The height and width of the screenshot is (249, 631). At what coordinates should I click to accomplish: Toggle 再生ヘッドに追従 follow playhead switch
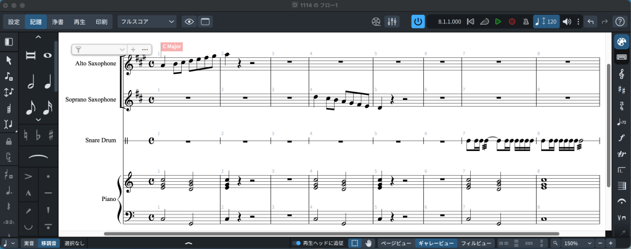[296, 243]
